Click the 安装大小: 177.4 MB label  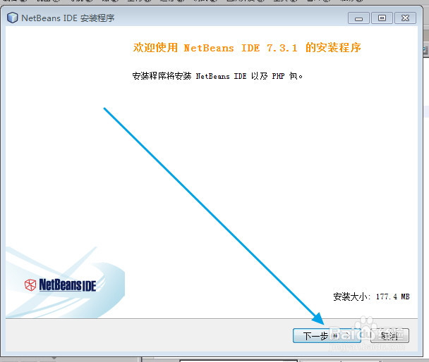(x=371, y=297)
